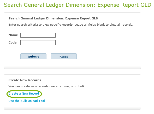Place the cursor in the Name box
This screenshot has width=154, height=114.
[38, 35]
